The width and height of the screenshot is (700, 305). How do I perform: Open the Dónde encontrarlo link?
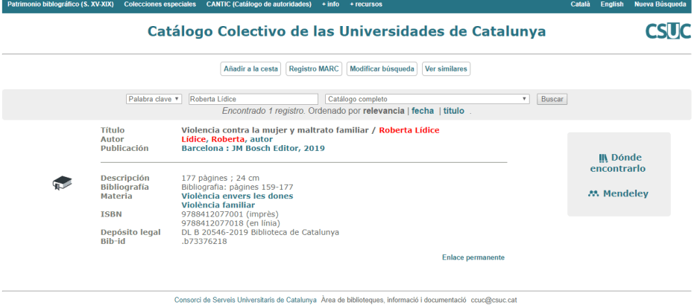(619, 163)
